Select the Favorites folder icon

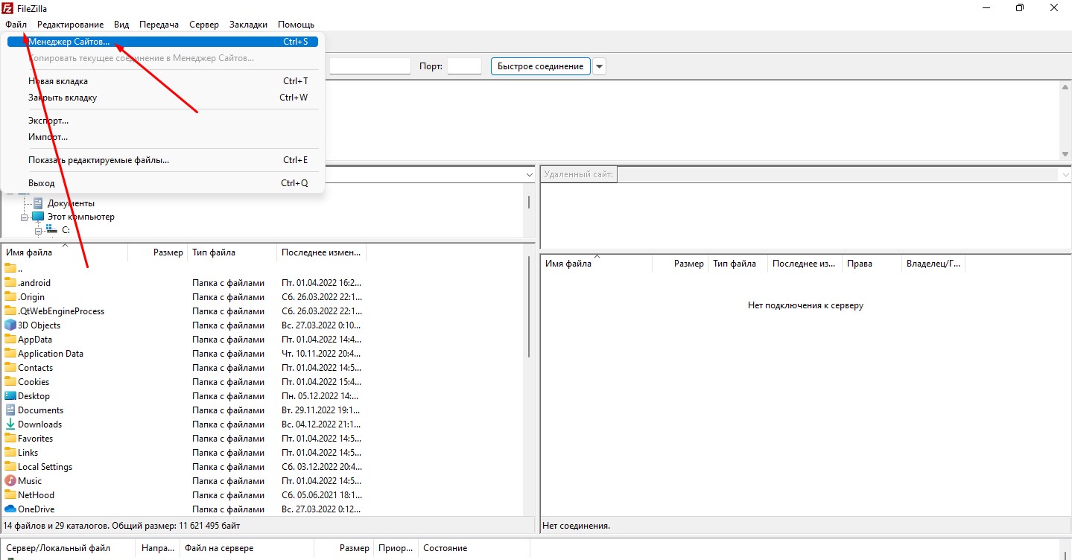pyautogui.click(x=10, y=439)
